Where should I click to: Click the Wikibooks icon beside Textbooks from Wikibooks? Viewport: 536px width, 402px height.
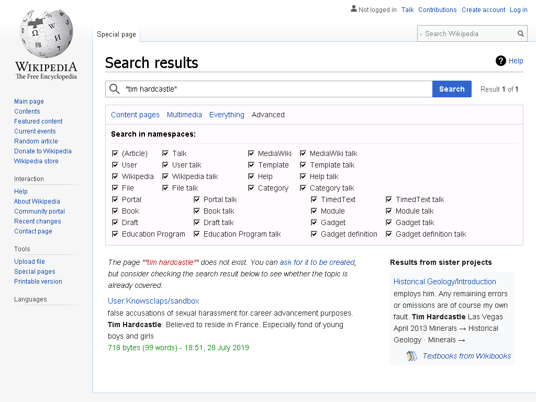point(412,356)
